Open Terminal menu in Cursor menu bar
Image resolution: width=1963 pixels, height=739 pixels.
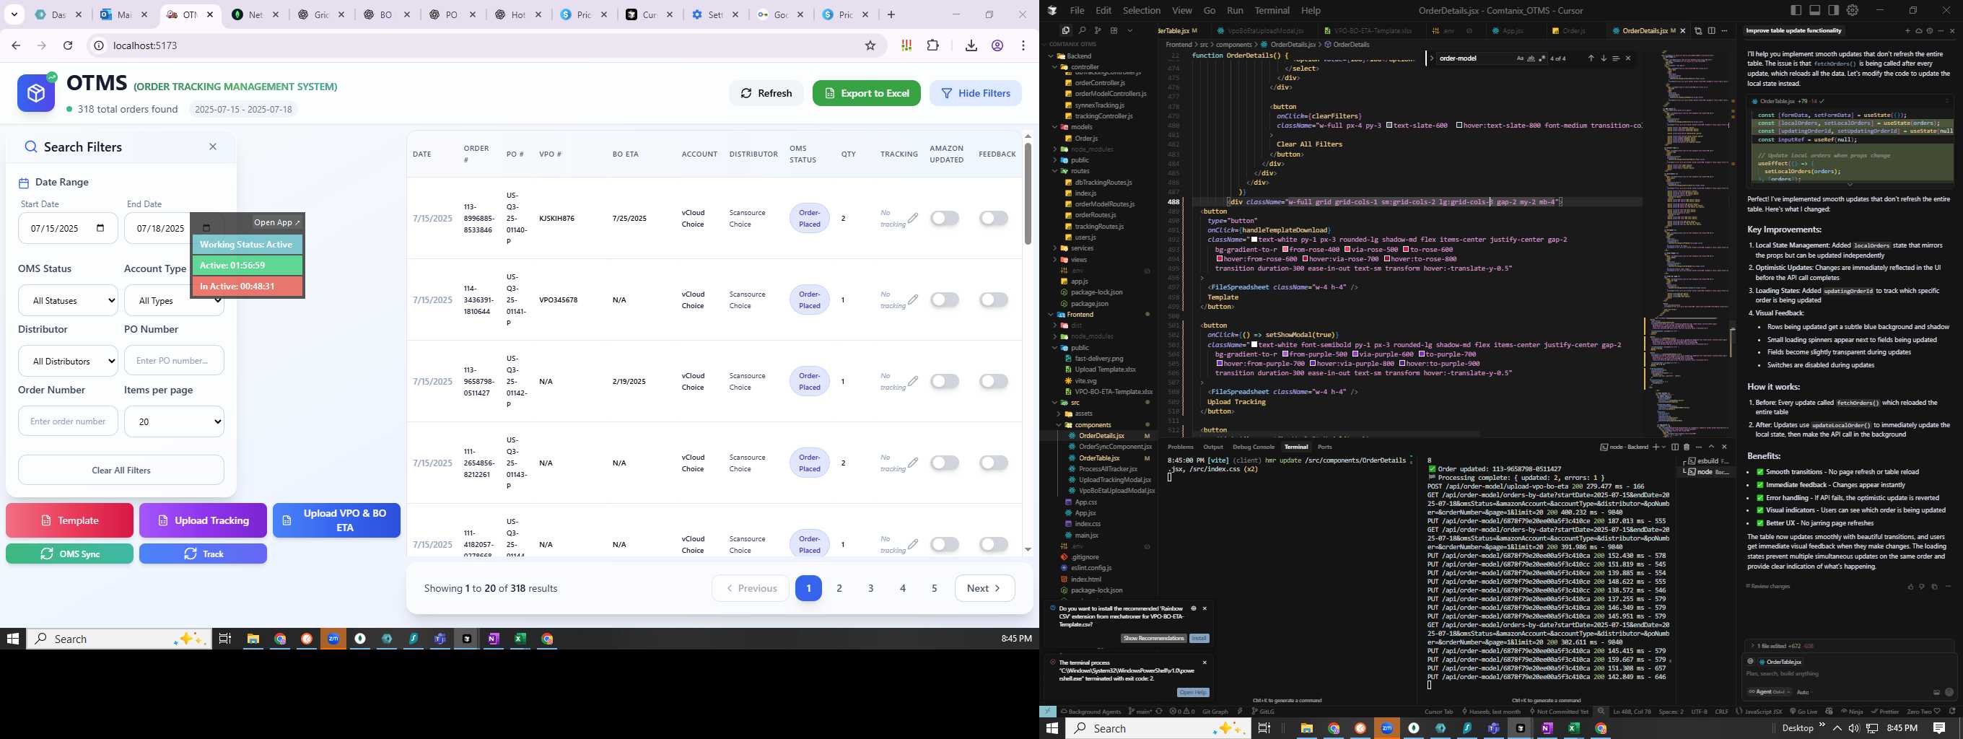(x=1272, y=10)
